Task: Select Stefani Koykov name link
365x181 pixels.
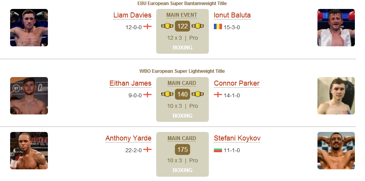Action: [237, 138]
